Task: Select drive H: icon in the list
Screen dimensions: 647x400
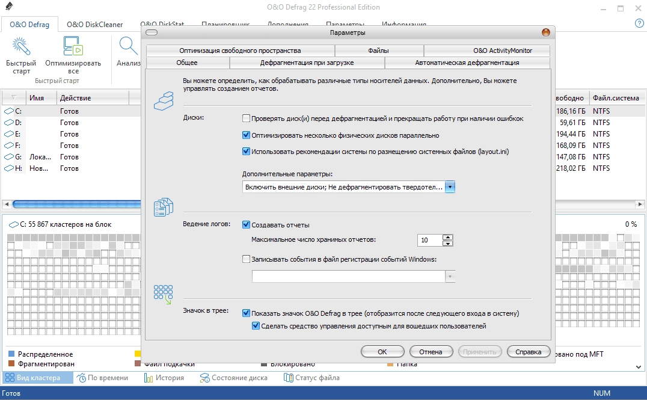Action: [x=8, y=168]
